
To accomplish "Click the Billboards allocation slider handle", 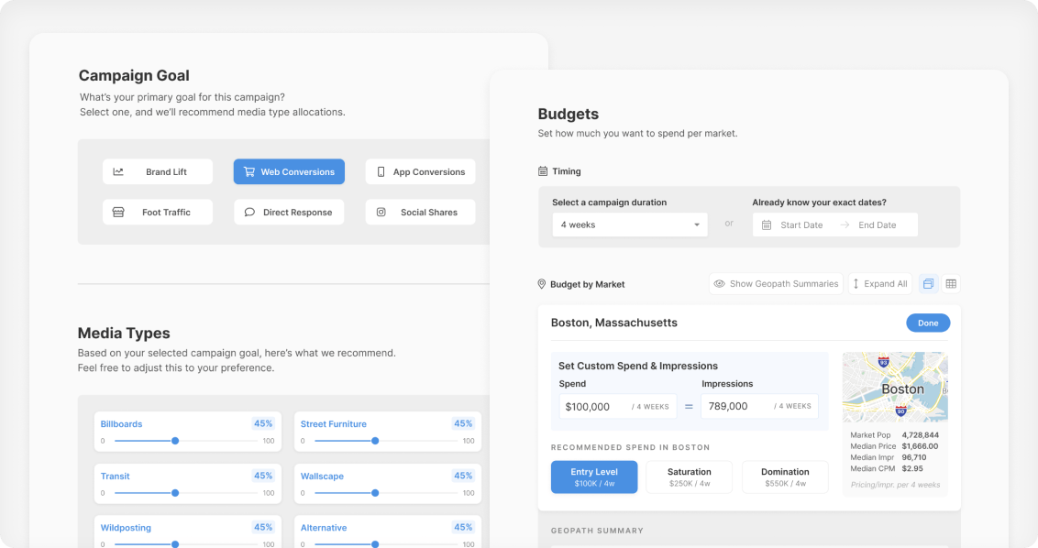I will 175,441.
